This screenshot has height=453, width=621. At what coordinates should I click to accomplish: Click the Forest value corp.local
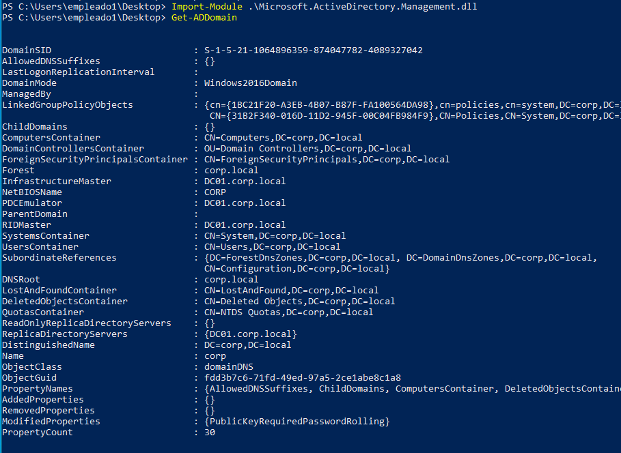pyautogui.click(x=232, y=171)
